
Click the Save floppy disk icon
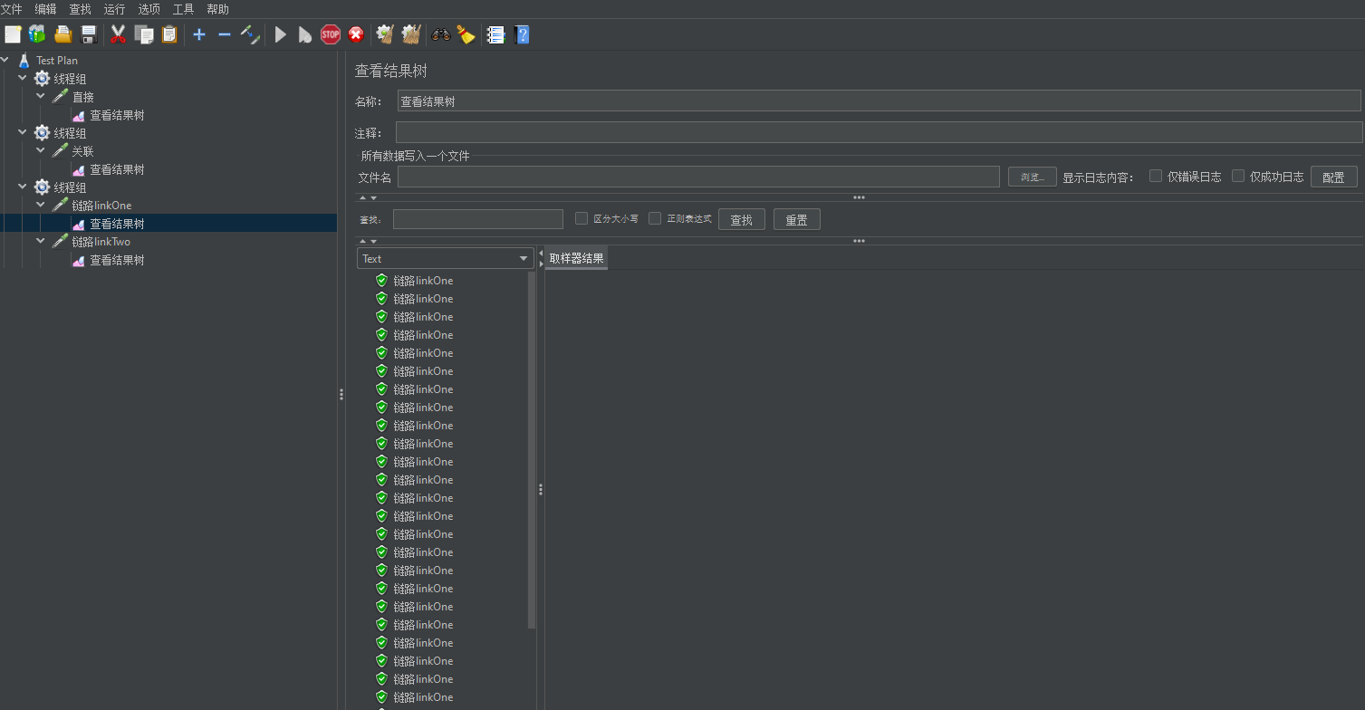(x=89, y=34)
